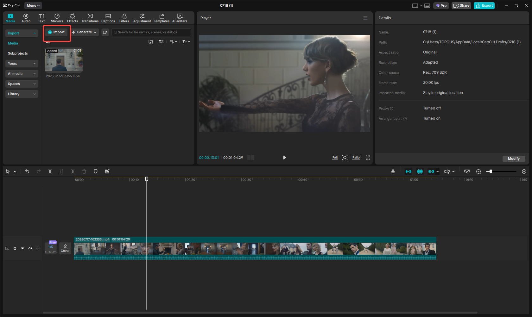Split the clip at the playhead
Viewport: 532px width, 317px height.
[50, 171]
